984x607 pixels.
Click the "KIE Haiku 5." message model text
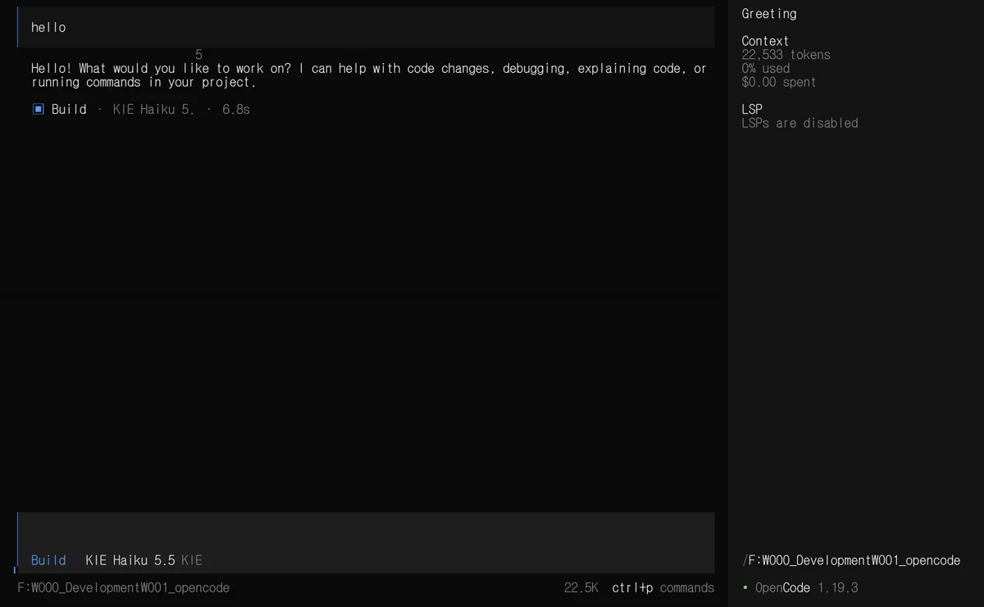pyautogui.click(x=154, y=109)
